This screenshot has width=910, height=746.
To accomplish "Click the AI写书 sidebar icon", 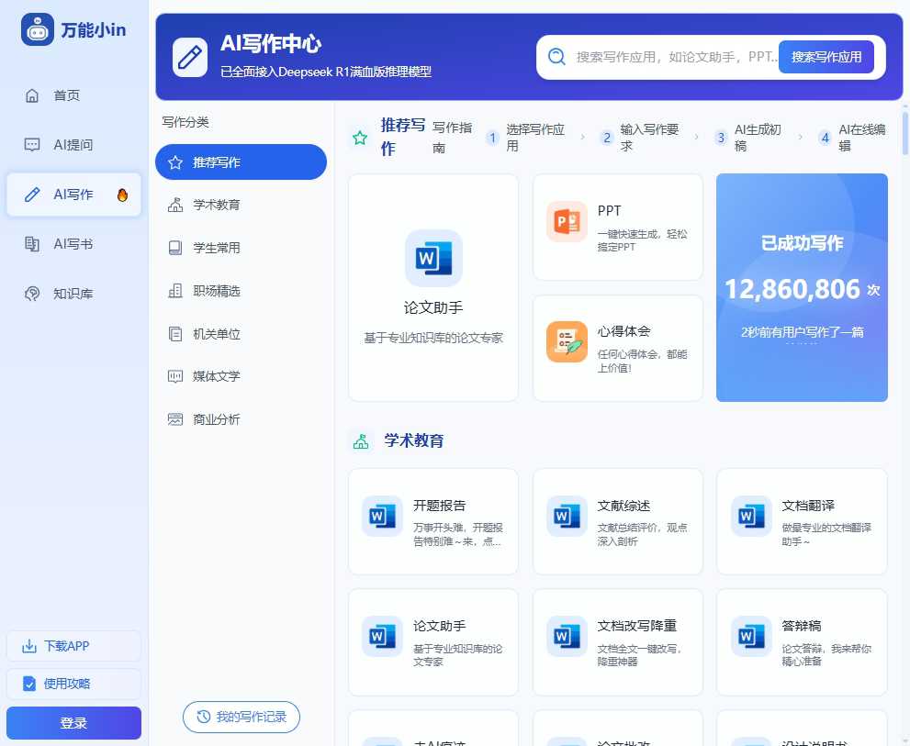I will tap(32, 243).
